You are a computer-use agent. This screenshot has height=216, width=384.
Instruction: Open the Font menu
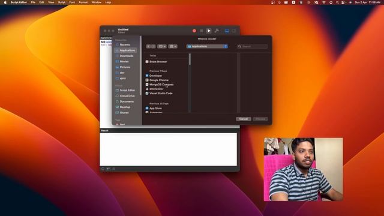(72, 2)
